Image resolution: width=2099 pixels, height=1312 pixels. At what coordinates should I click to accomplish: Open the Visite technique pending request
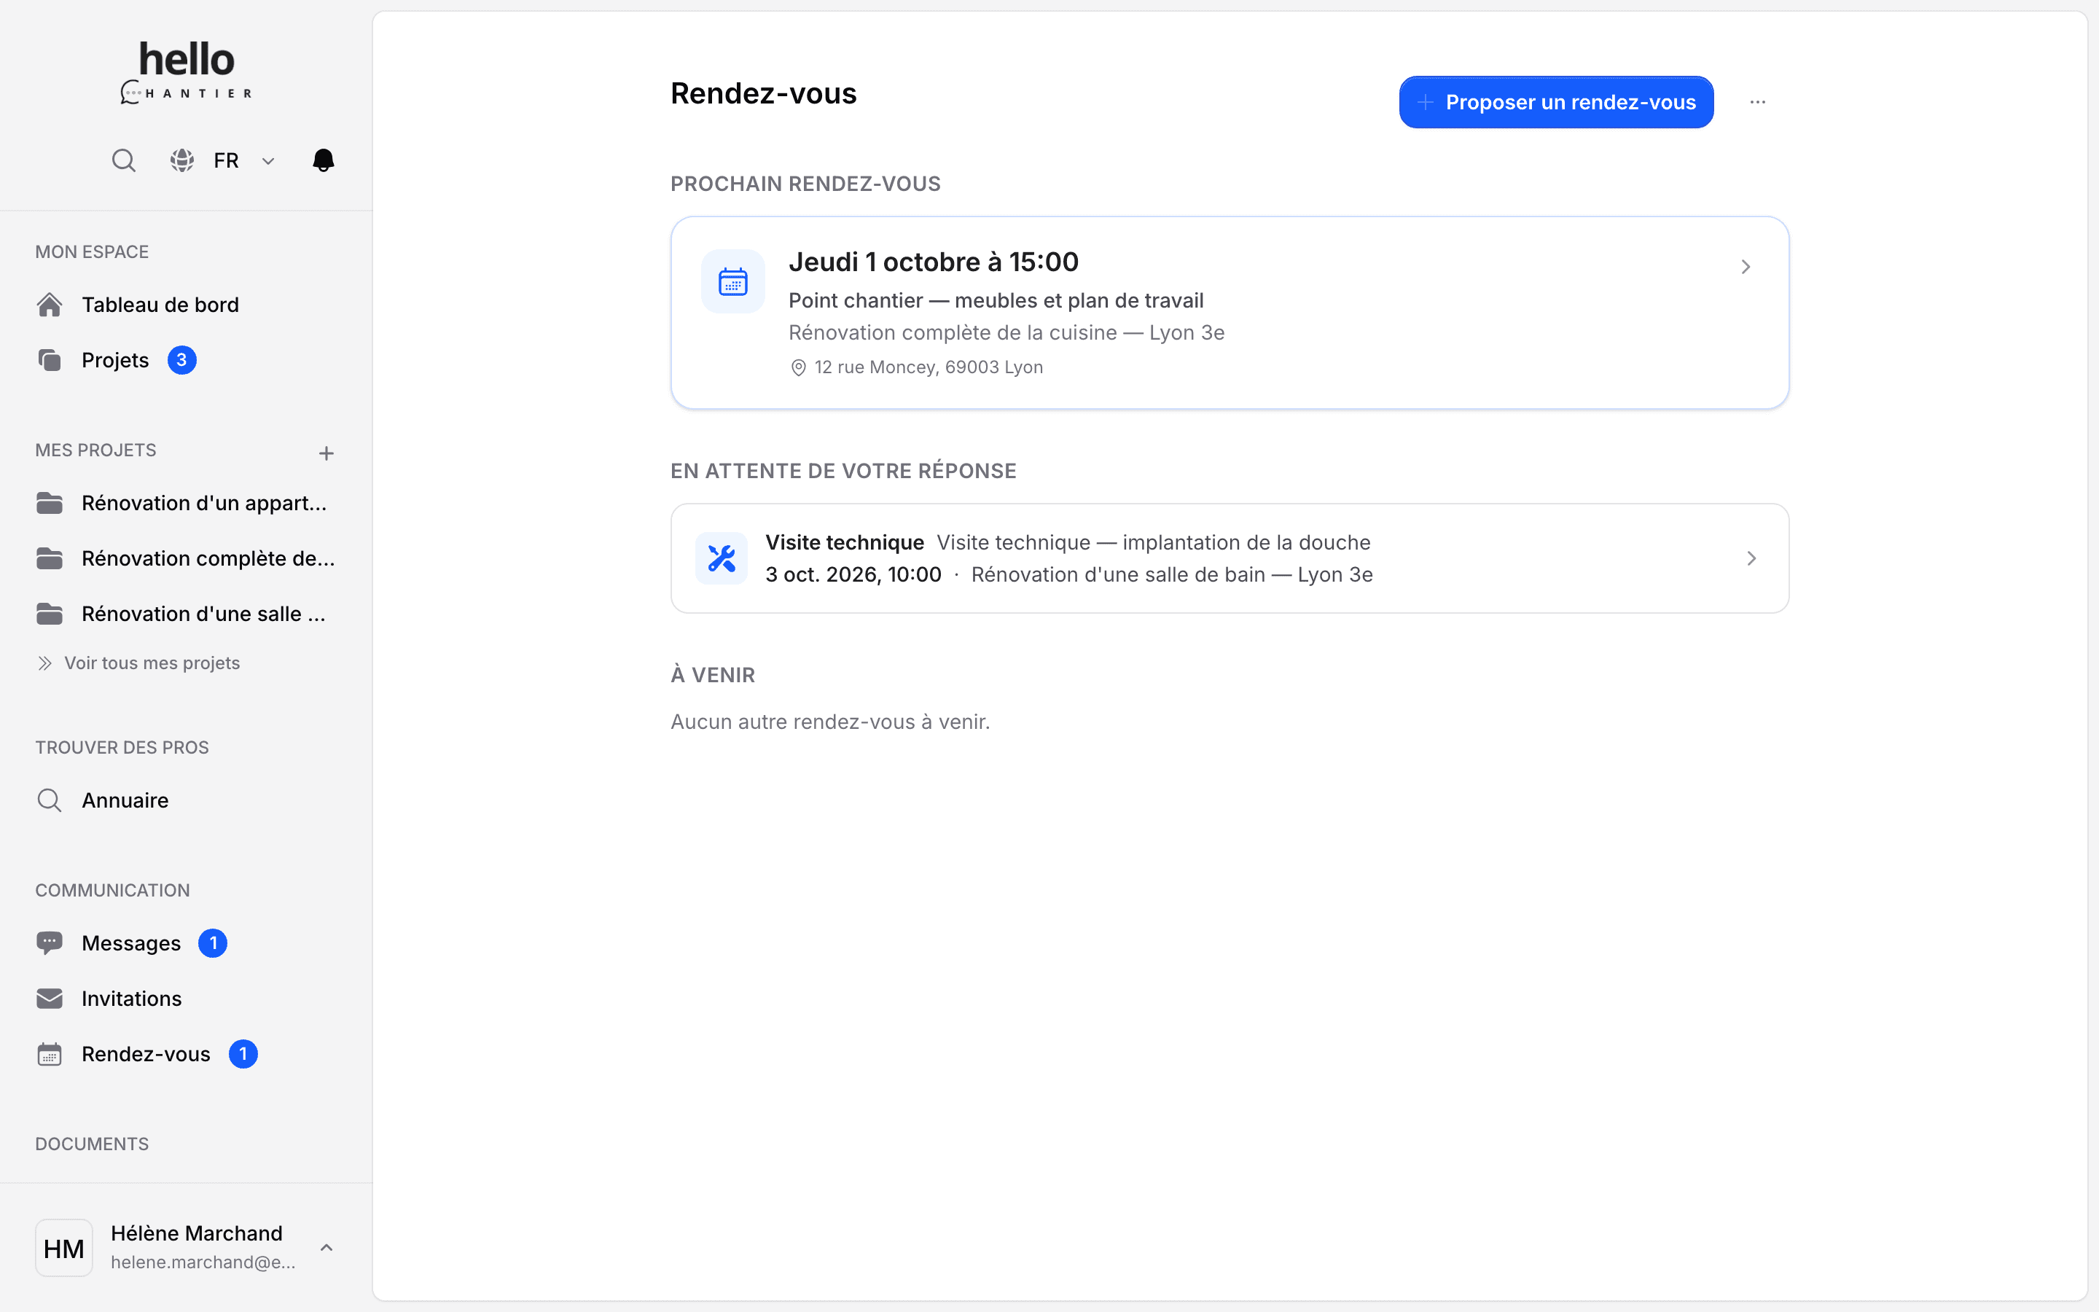coord(1229,559)
